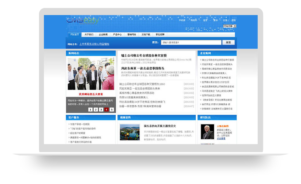This screenshot has width=301, height=184.
Task: Click the carousel next arrow after number 4
Action: (x=112, y=109)
